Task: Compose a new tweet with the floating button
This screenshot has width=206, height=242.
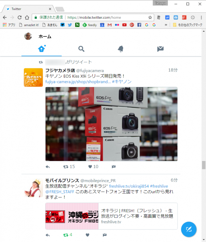Action: 189,229
